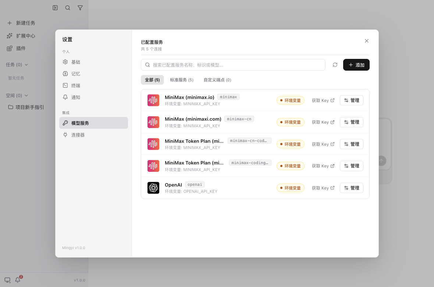
Task: Click the send arrow button behind dialog
Action: tap(382, 161)
